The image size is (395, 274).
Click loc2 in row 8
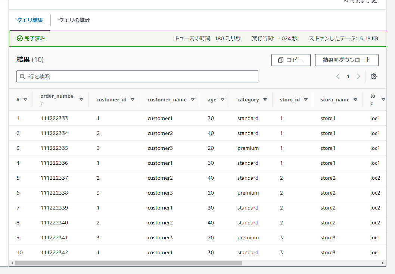375,223
